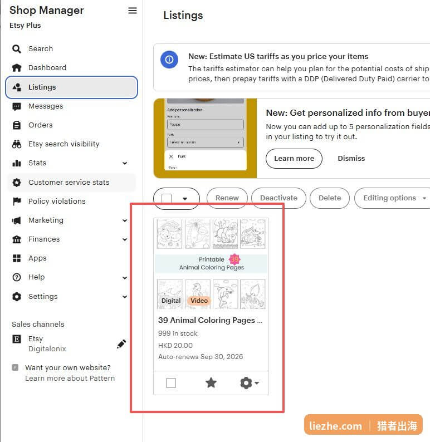
Task: Check the 39 Animal Coloring Pages listing checkbox
Action: point(171,383)
